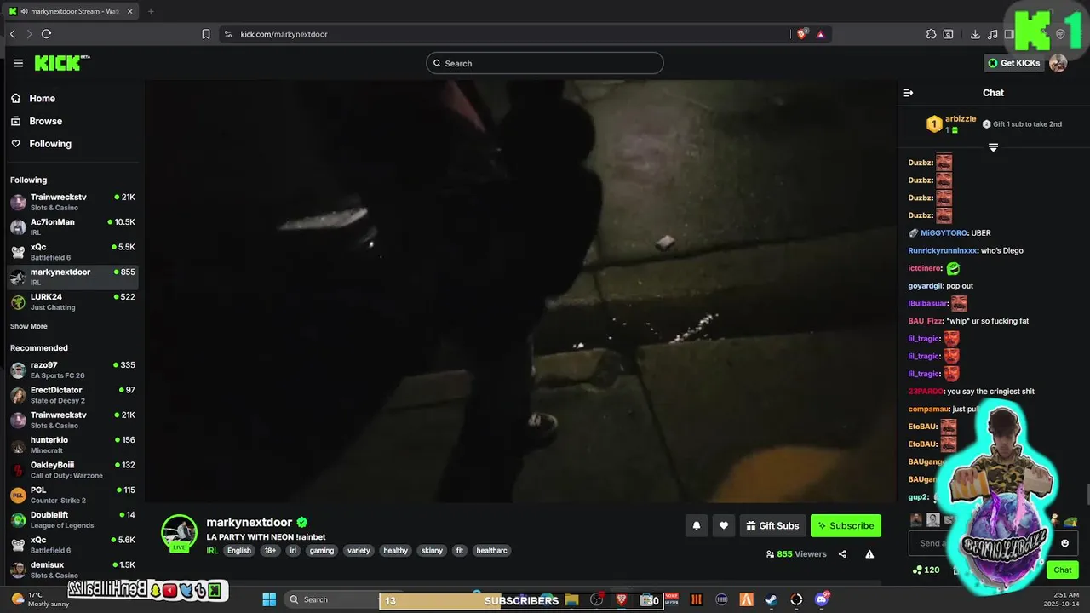Screen dimensions: 1090x613
Task: Open Brave Shields lion icon
Action: pyautogui.click(x=801, y=34)
